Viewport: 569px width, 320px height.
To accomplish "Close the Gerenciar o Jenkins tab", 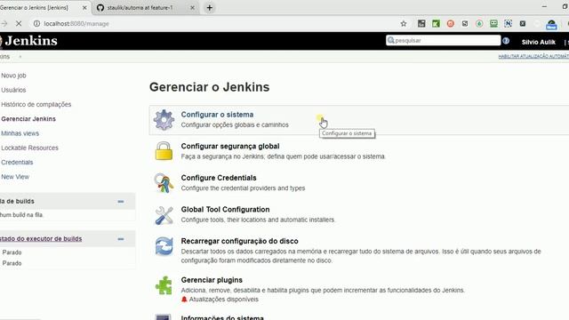I will pyautogui.click(x=84, y=8).
